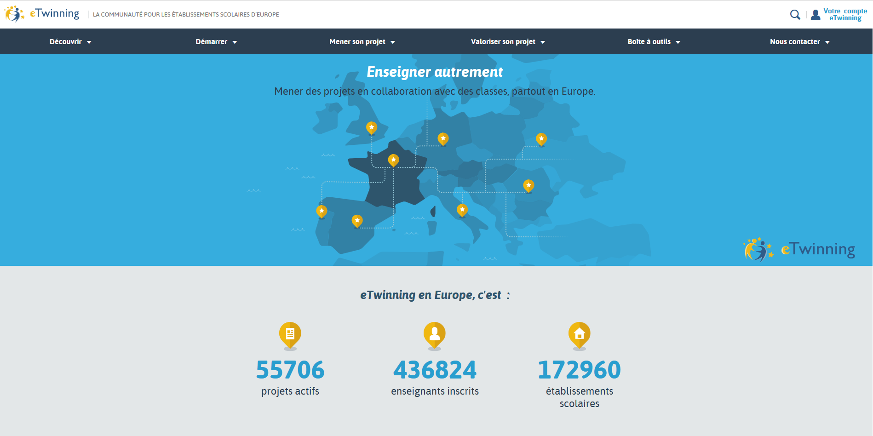Click the map pin on the United Kingdom
The height and width of the screenshot is (436, 873).
(372, 128)
